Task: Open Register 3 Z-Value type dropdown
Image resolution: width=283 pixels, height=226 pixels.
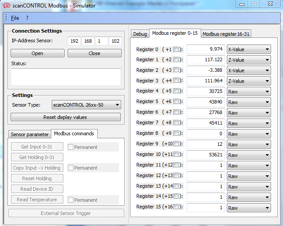Action: 249,81
